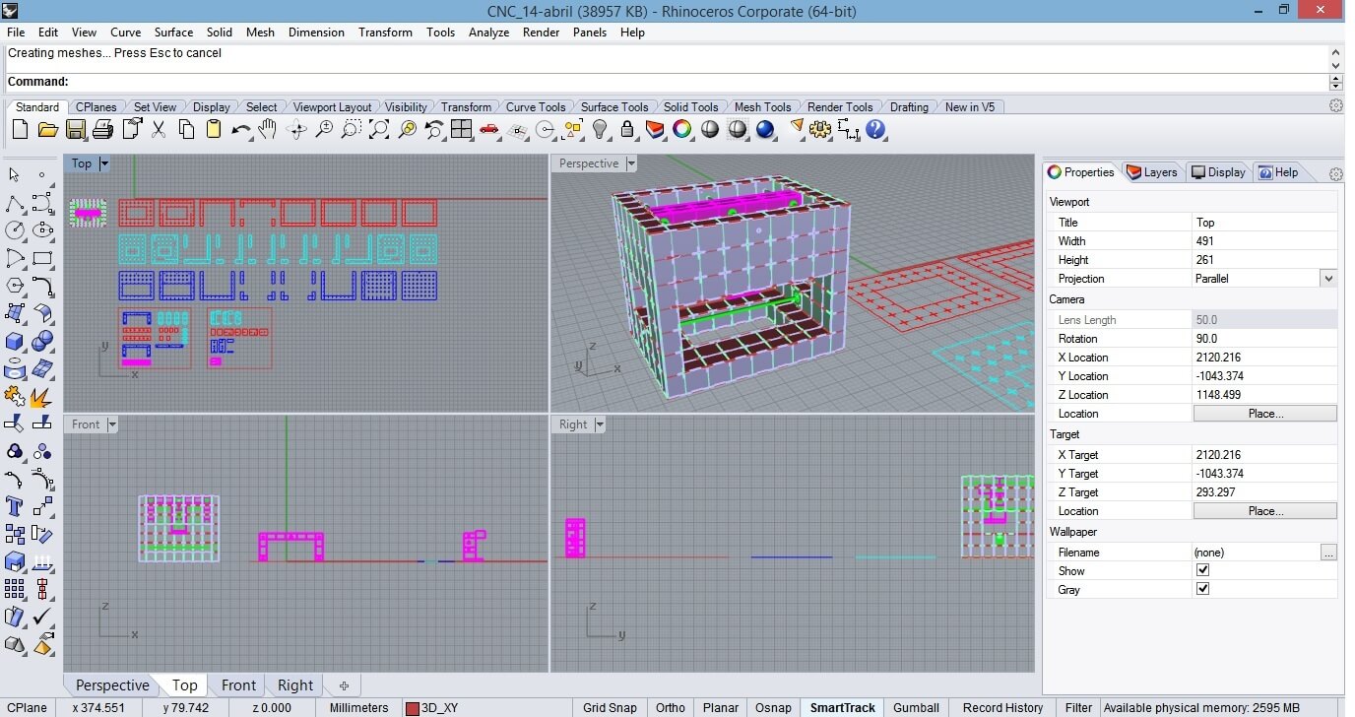Open the Curve menu
Viewport: 1355px width, 717px height.
(126, 33)
